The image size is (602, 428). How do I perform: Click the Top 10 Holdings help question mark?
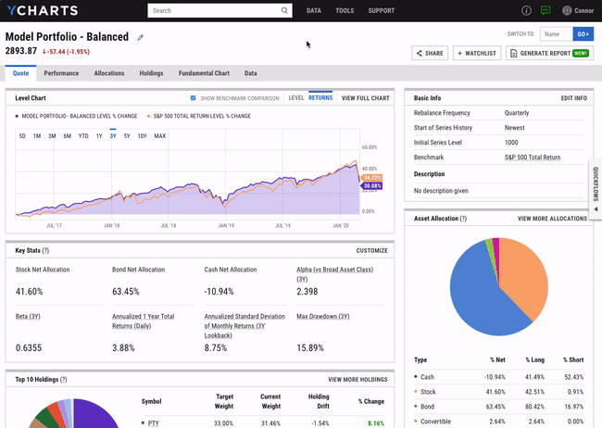click(x=64, y=379)
